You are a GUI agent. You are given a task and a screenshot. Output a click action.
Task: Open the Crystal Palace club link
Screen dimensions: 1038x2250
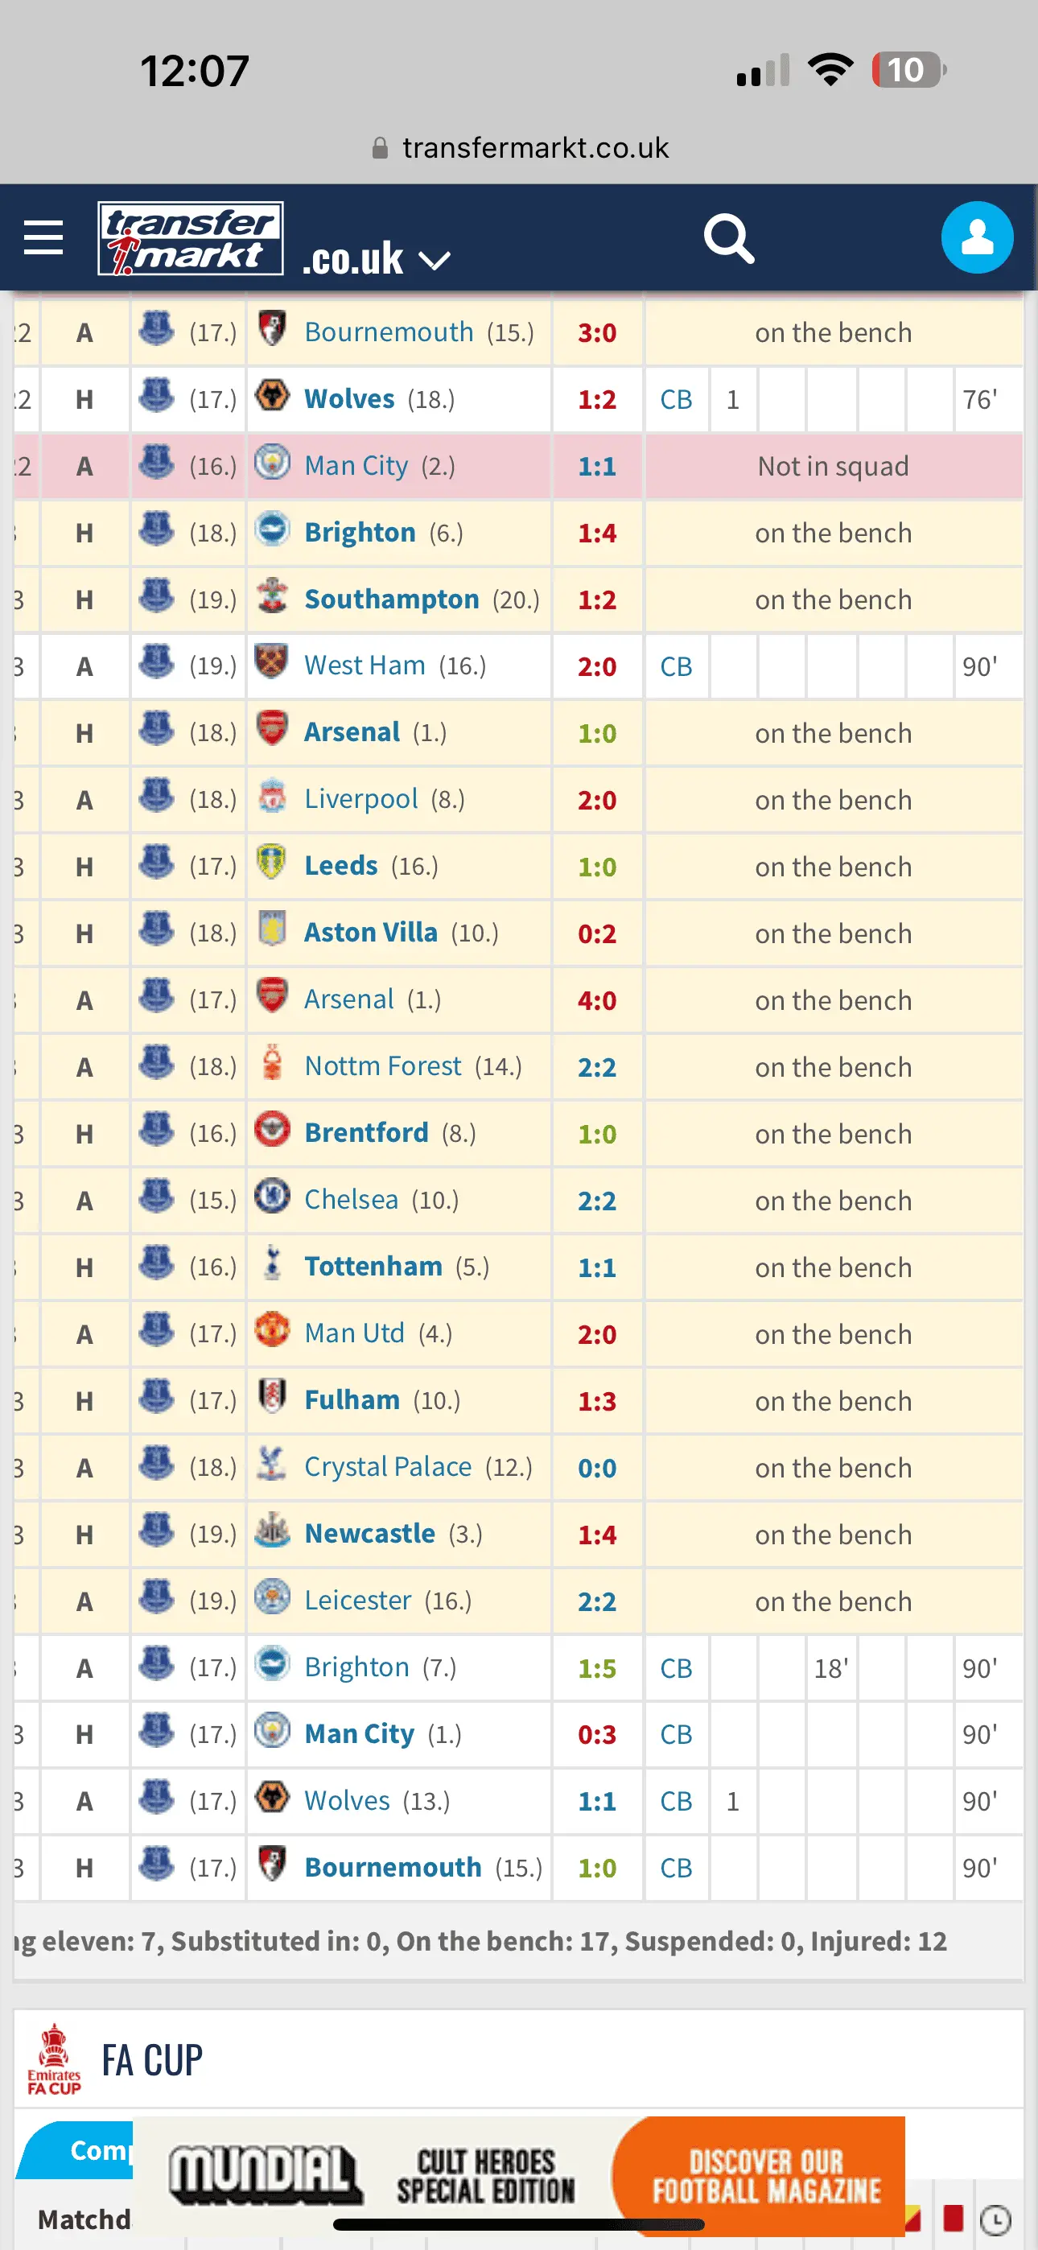point(388,1466)
